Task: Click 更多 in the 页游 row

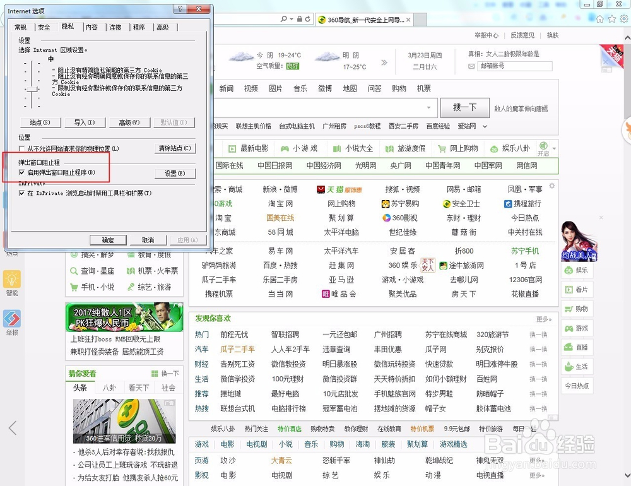Action: coord(537,460)
